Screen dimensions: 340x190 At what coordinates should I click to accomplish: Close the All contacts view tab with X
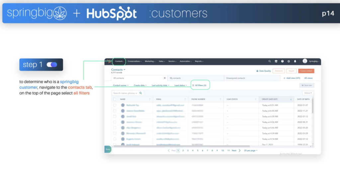pos(165,78)
